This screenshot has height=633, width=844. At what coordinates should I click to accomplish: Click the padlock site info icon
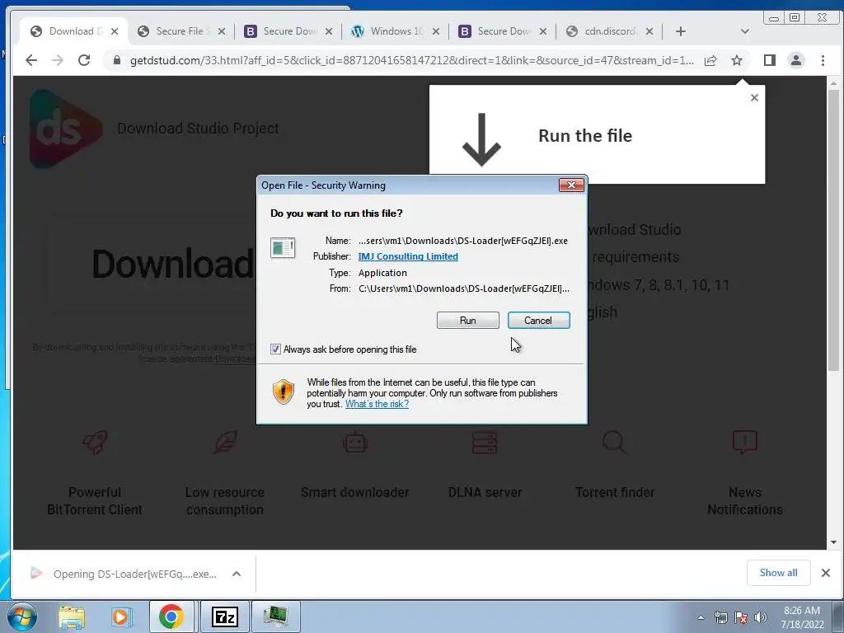[x=116, y=60]
